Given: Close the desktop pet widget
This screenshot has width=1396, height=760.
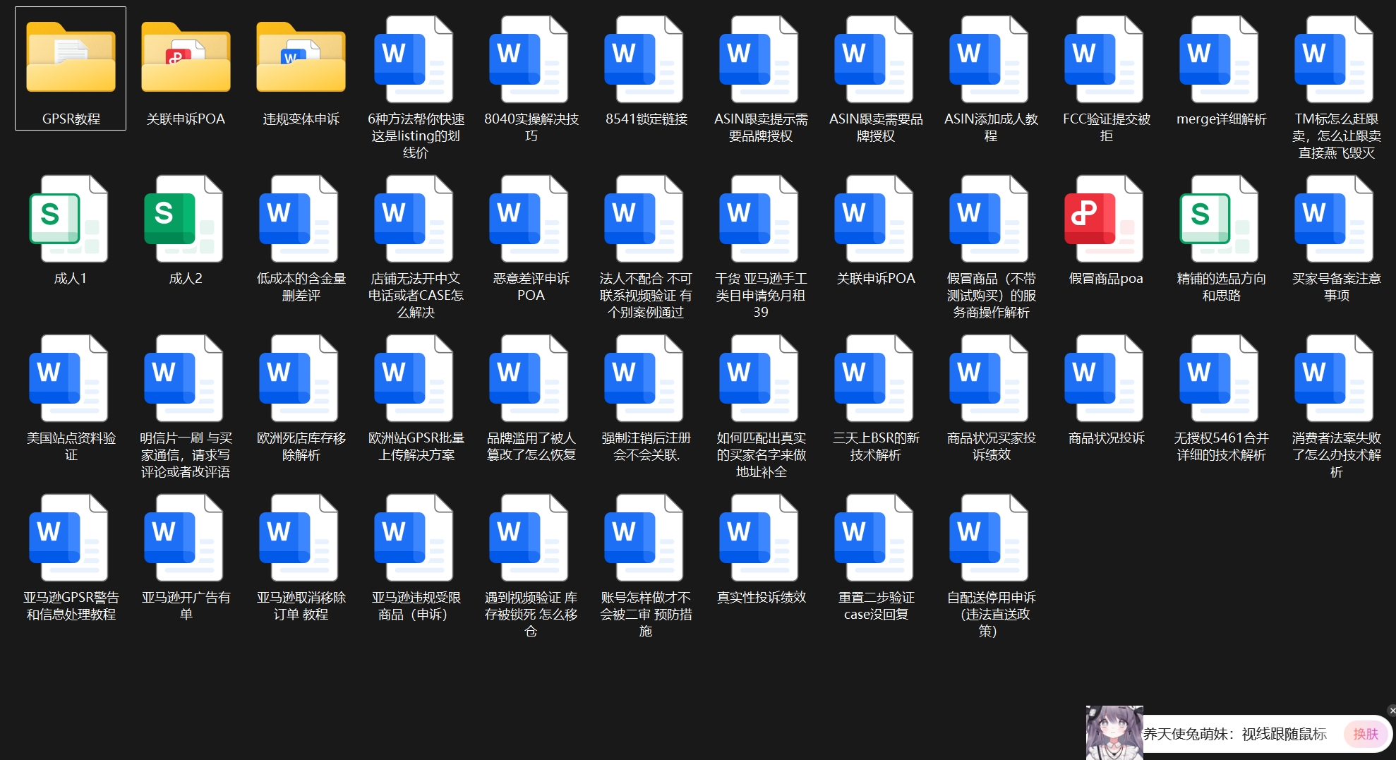Looking at the screenshot, I should [x=1392, y=711].
